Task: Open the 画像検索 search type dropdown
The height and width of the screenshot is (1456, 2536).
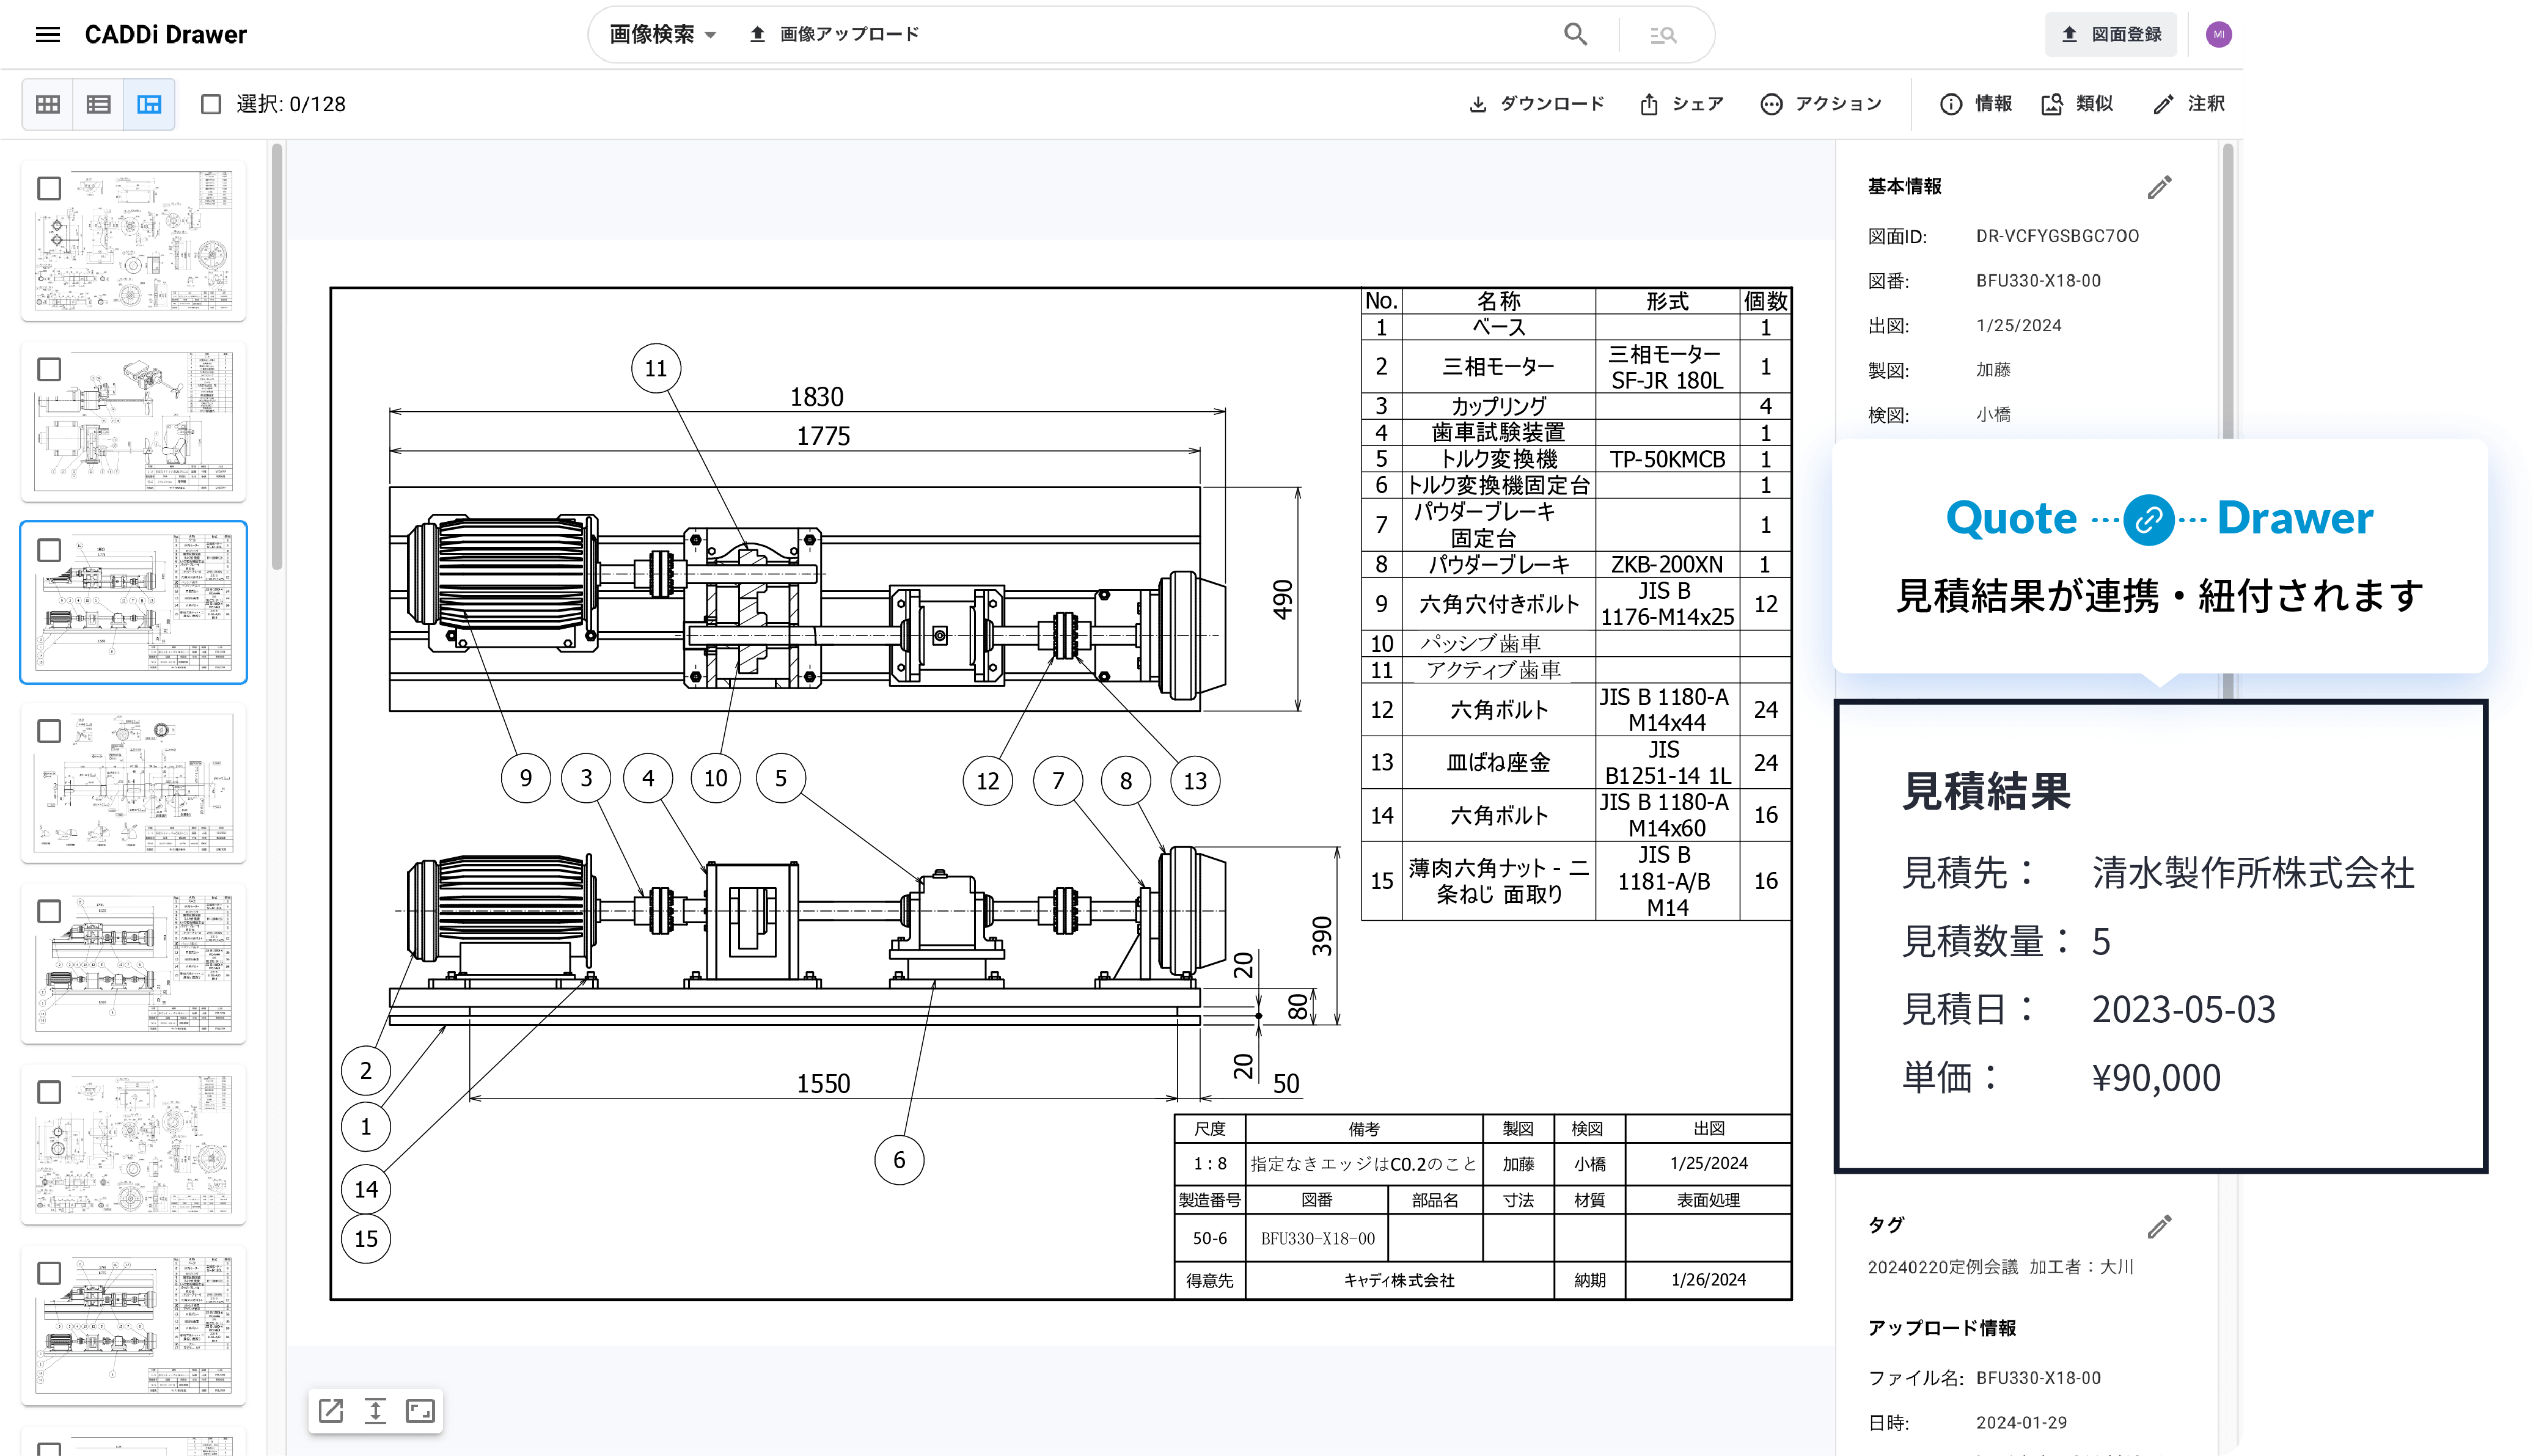Action: [663, 34]
